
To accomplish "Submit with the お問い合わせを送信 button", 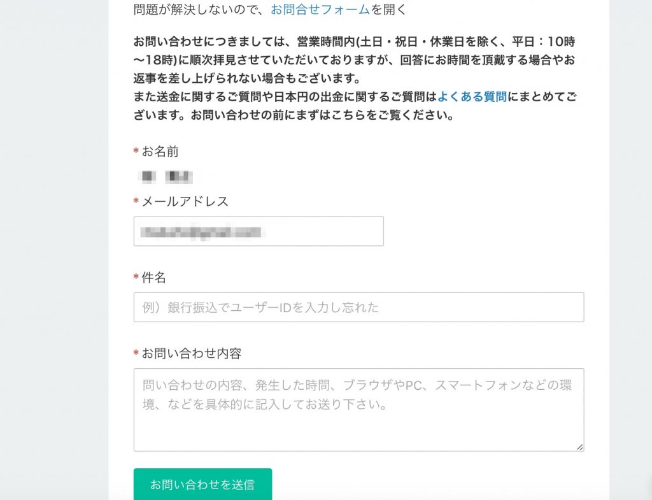I will pyautogui.click(x=203, y=484).
